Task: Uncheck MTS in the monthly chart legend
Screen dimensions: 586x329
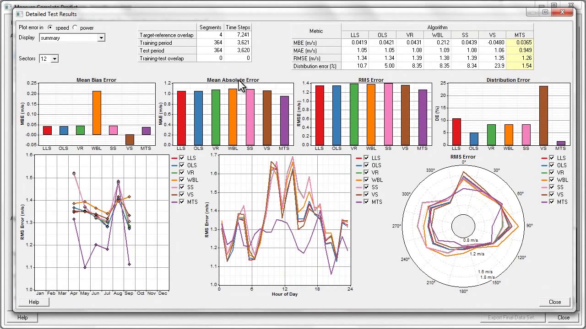Action: tap(182, 202)
